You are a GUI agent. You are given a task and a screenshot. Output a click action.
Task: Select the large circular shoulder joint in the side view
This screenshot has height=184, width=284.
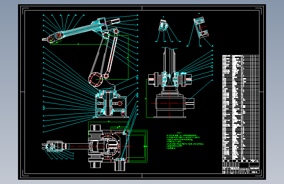[95, 80]
